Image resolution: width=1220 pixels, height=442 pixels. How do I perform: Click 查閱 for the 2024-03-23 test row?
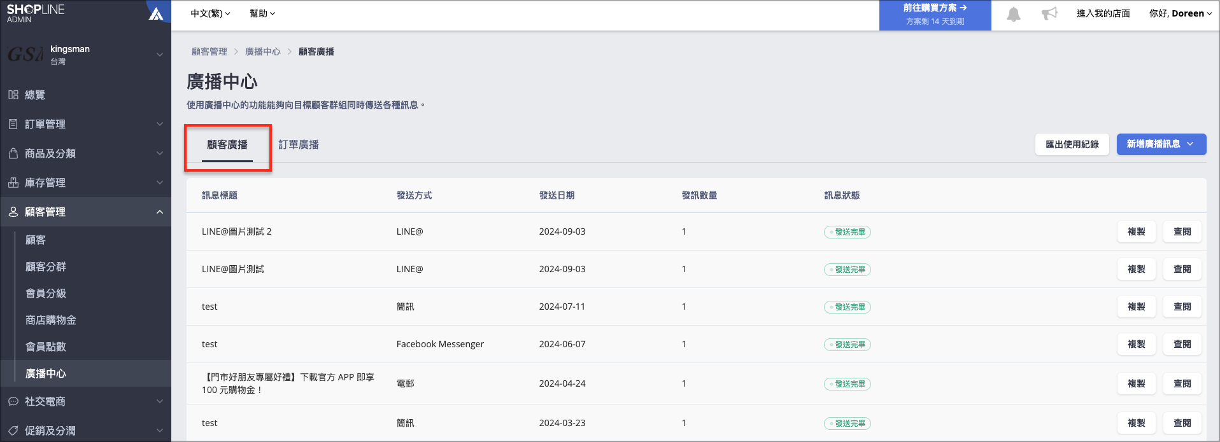1182,423
